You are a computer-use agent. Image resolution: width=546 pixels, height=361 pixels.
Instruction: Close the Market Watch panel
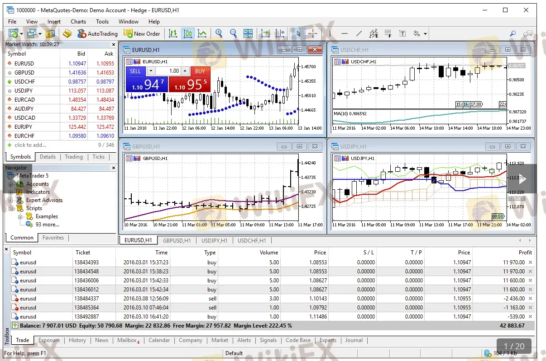pos(113,44)
